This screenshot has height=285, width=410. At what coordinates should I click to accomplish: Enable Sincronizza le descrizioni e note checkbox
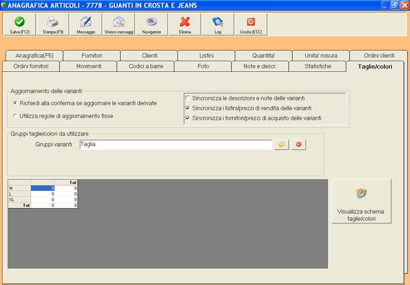coord(188,98)
